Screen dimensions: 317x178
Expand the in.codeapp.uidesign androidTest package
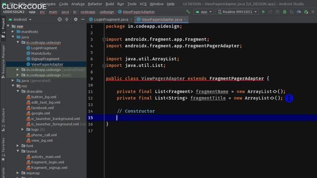[18, 70]
